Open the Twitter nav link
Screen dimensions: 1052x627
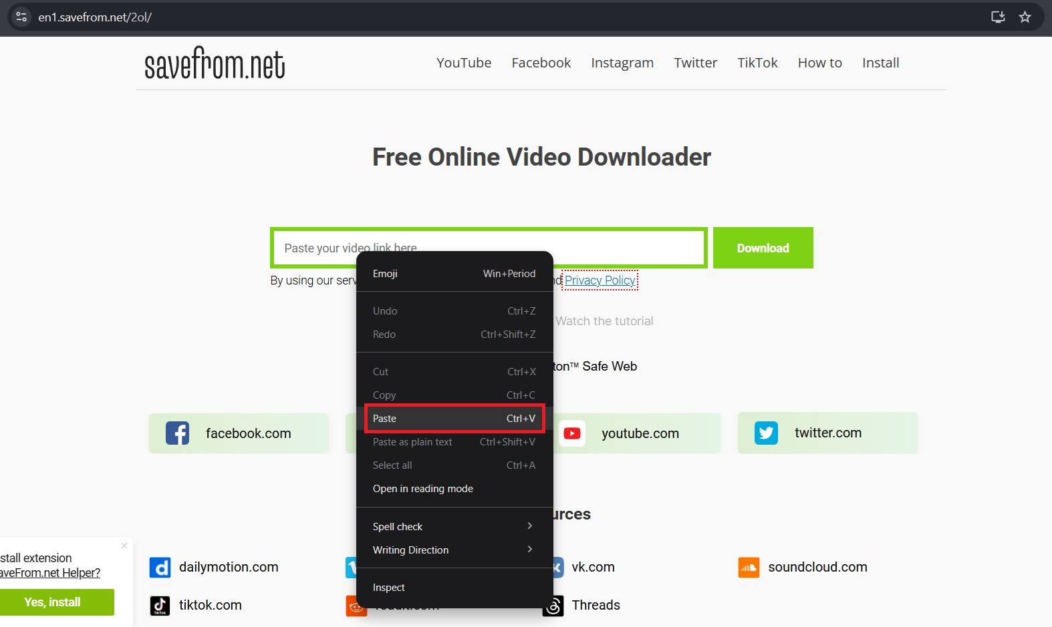tap(696, 63)
